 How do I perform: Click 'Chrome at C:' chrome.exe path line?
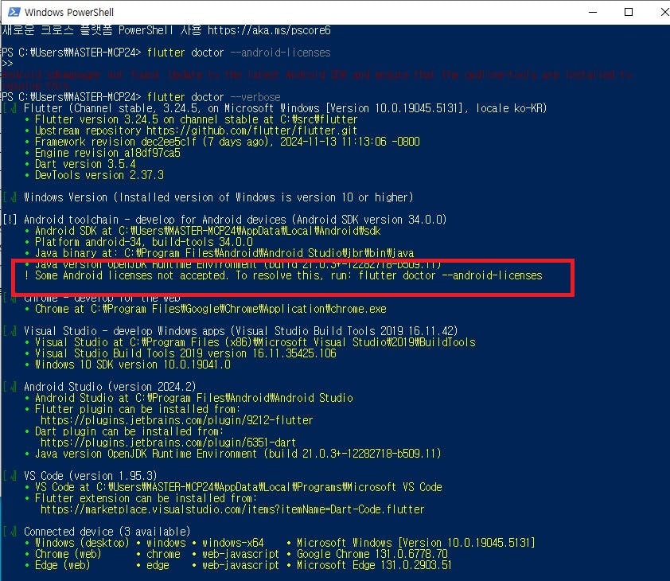pos(211,309)
